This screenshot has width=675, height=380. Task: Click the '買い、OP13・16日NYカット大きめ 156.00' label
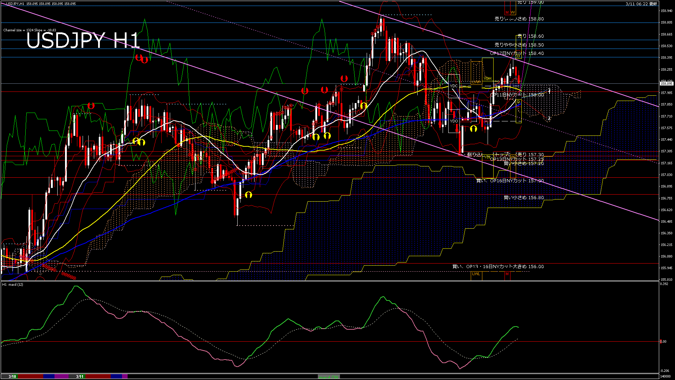click(498, 267)
